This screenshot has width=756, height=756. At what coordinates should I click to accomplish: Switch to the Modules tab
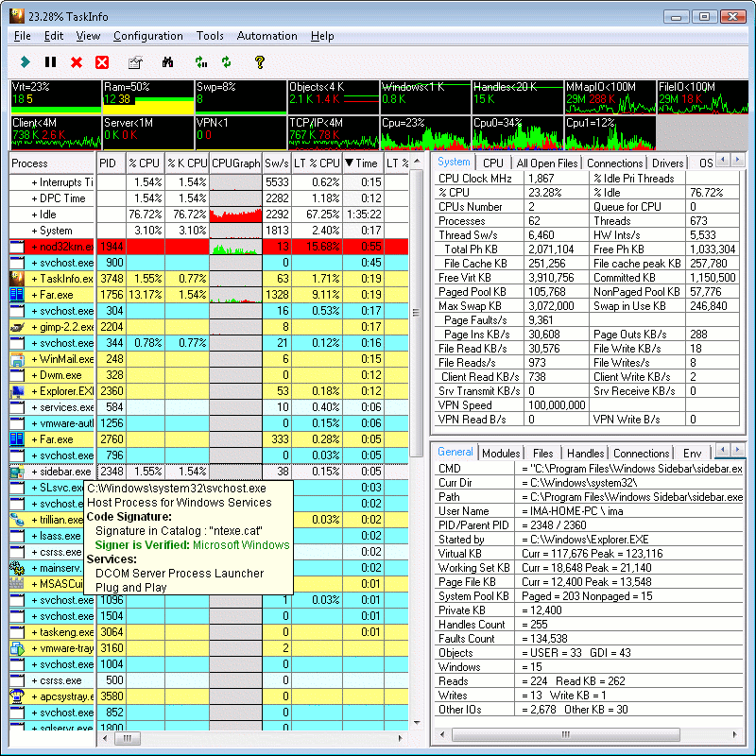(501, 454)
